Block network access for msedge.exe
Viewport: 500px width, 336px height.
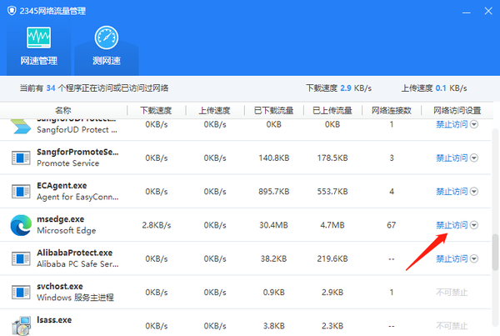(451, 225)
